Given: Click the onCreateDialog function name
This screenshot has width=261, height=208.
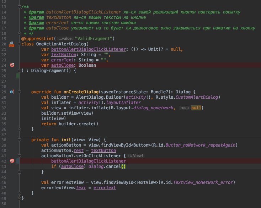Looking at the screenshot, I should (81, 92).
